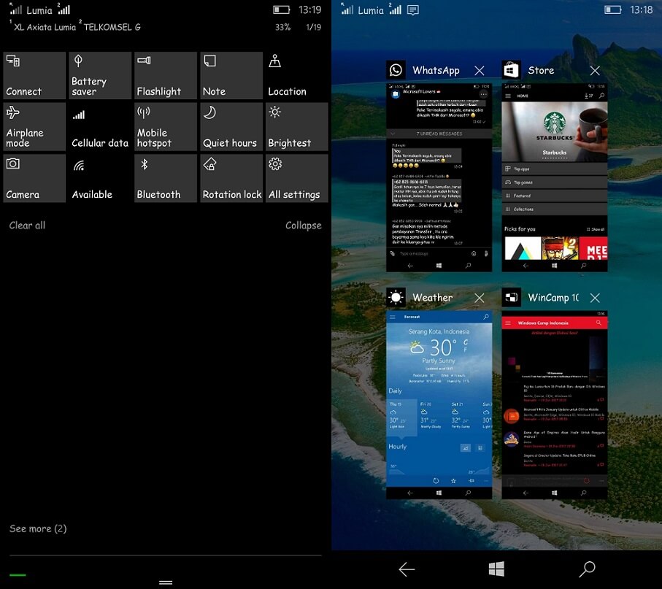
Task: Tap the Back navigation button
Action: (x=407, y=569)
